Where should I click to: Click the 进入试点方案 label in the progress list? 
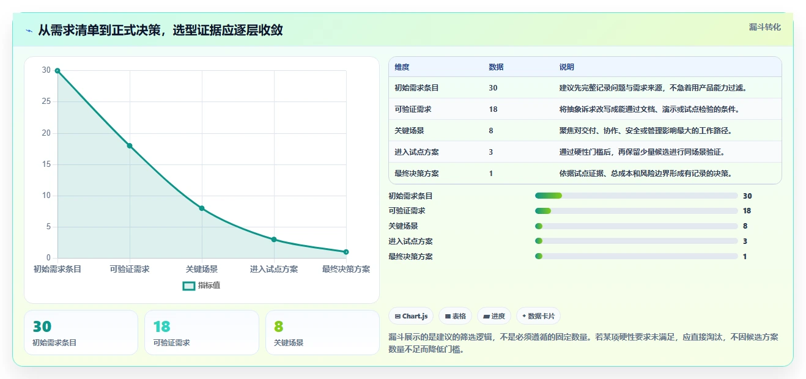pos(410,241)
